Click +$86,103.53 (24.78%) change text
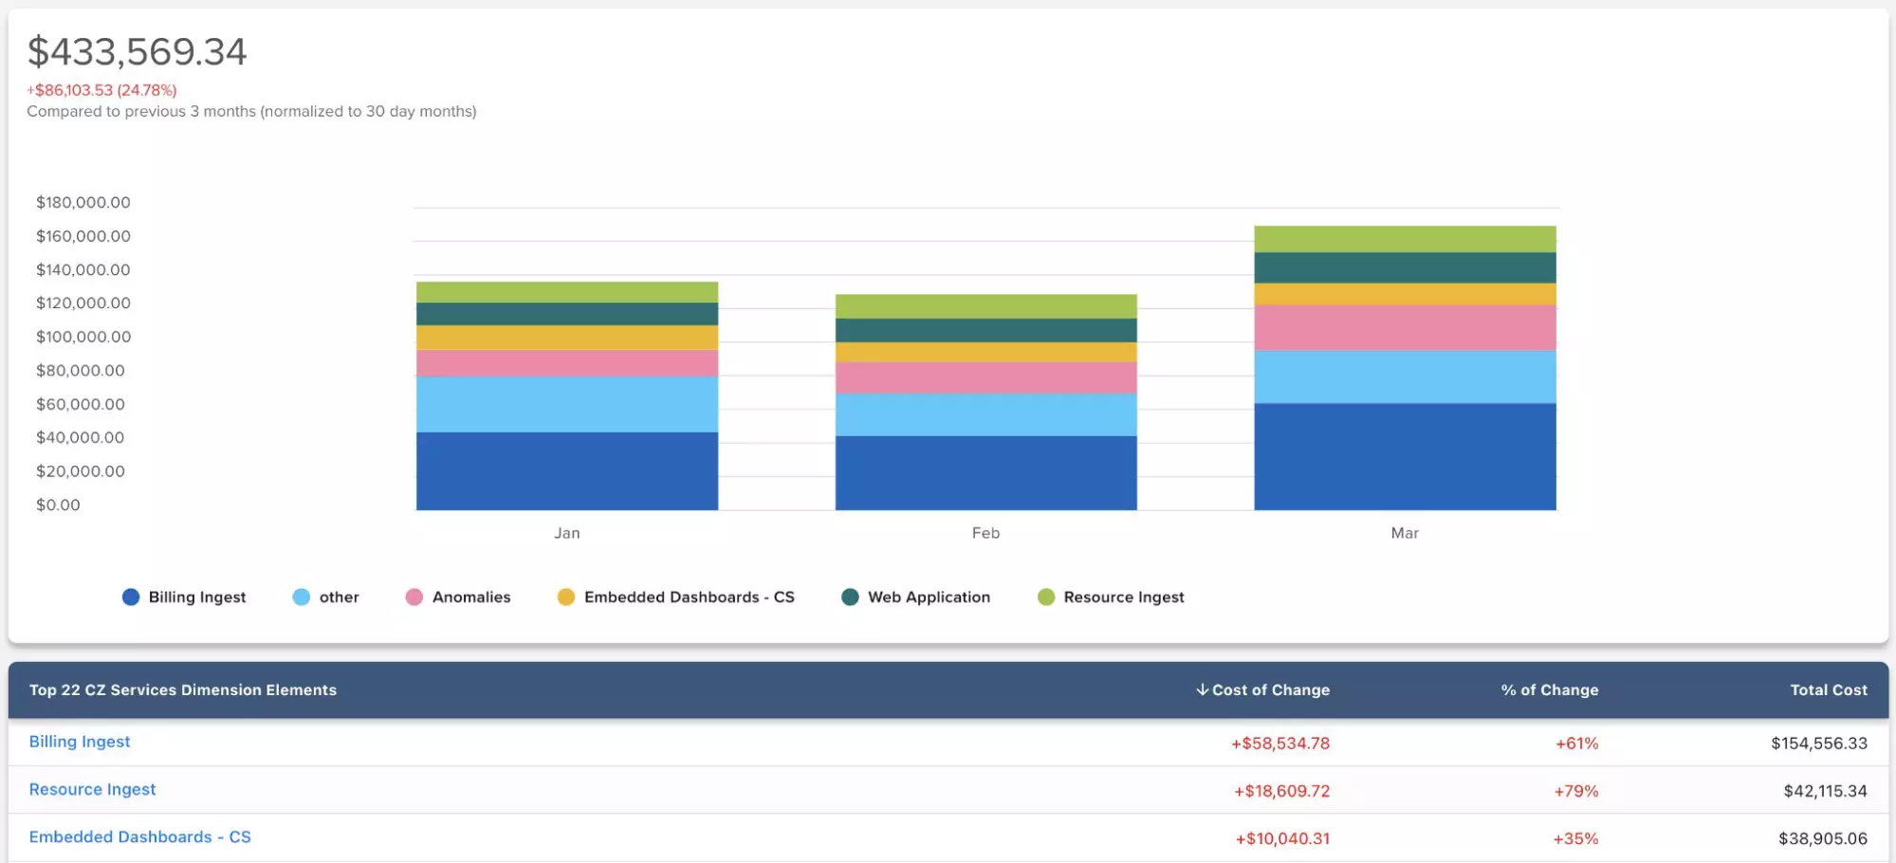This screenshot has width=1896, height=863. (101, 90)
